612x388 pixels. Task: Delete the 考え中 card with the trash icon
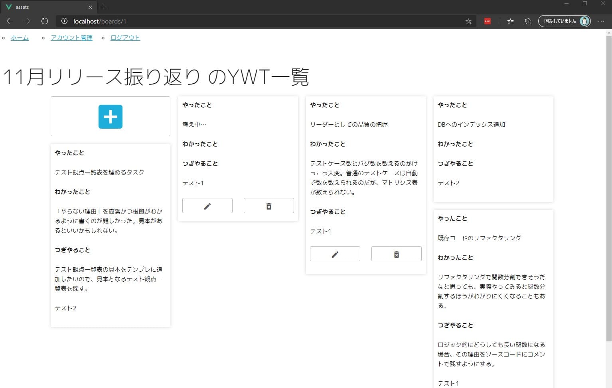point(268,206)
